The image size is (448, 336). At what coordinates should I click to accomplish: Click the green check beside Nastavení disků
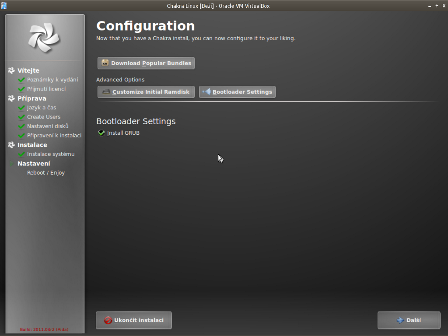(x=21, y=126)
